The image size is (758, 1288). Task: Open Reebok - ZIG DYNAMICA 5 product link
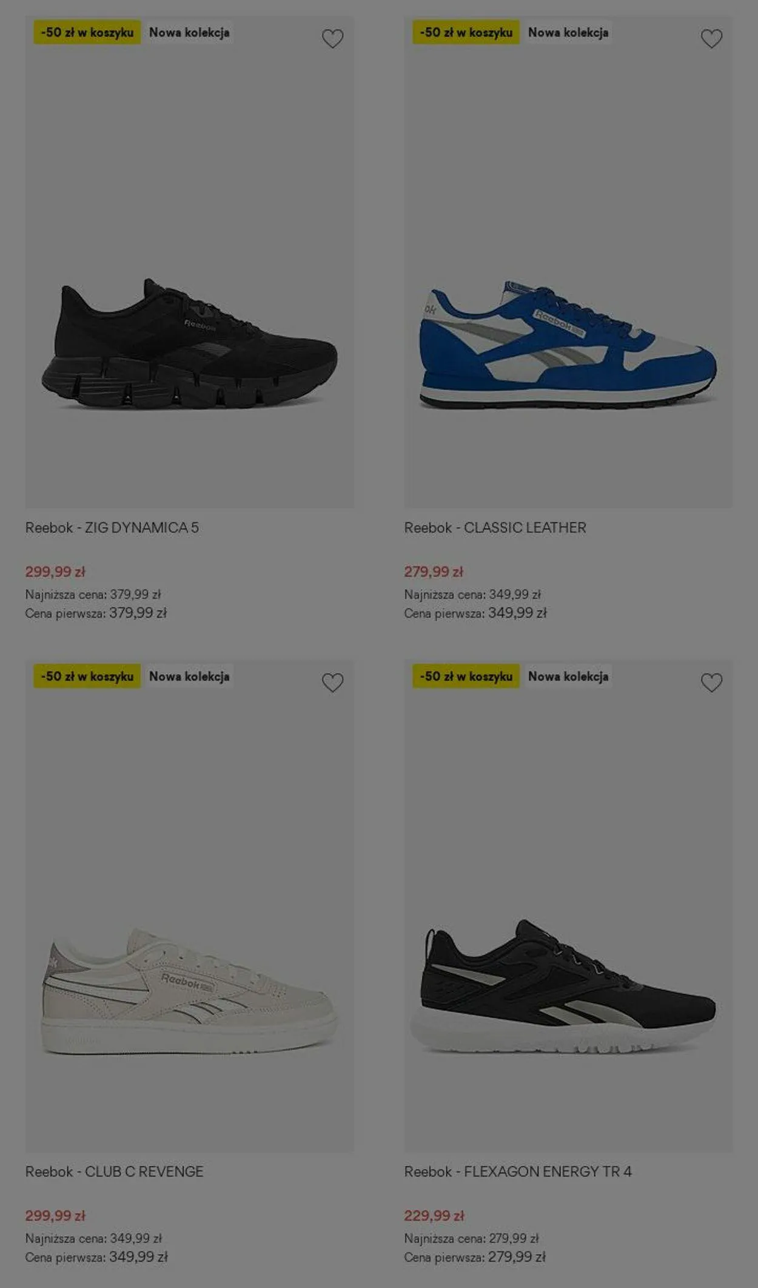[x=112, y=528]
